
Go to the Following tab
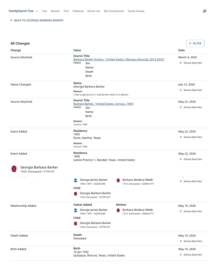click(x=78, y=11)
